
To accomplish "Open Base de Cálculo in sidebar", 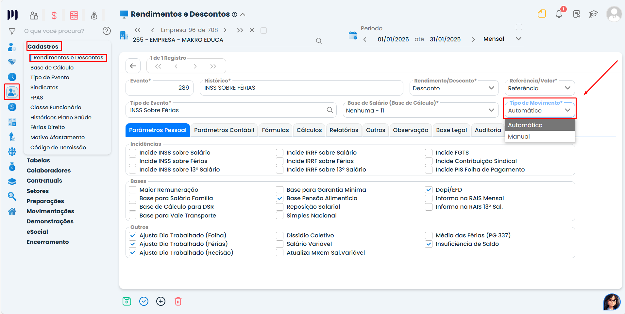I will coord(52,67).
